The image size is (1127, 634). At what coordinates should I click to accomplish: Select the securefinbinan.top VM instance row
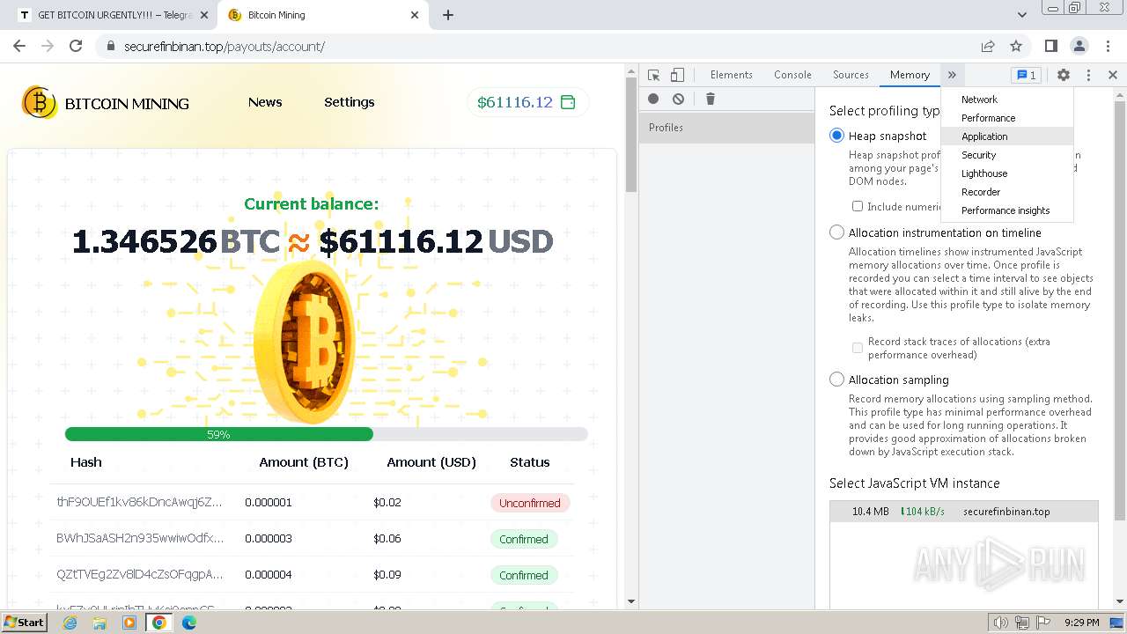pos(964,512)
